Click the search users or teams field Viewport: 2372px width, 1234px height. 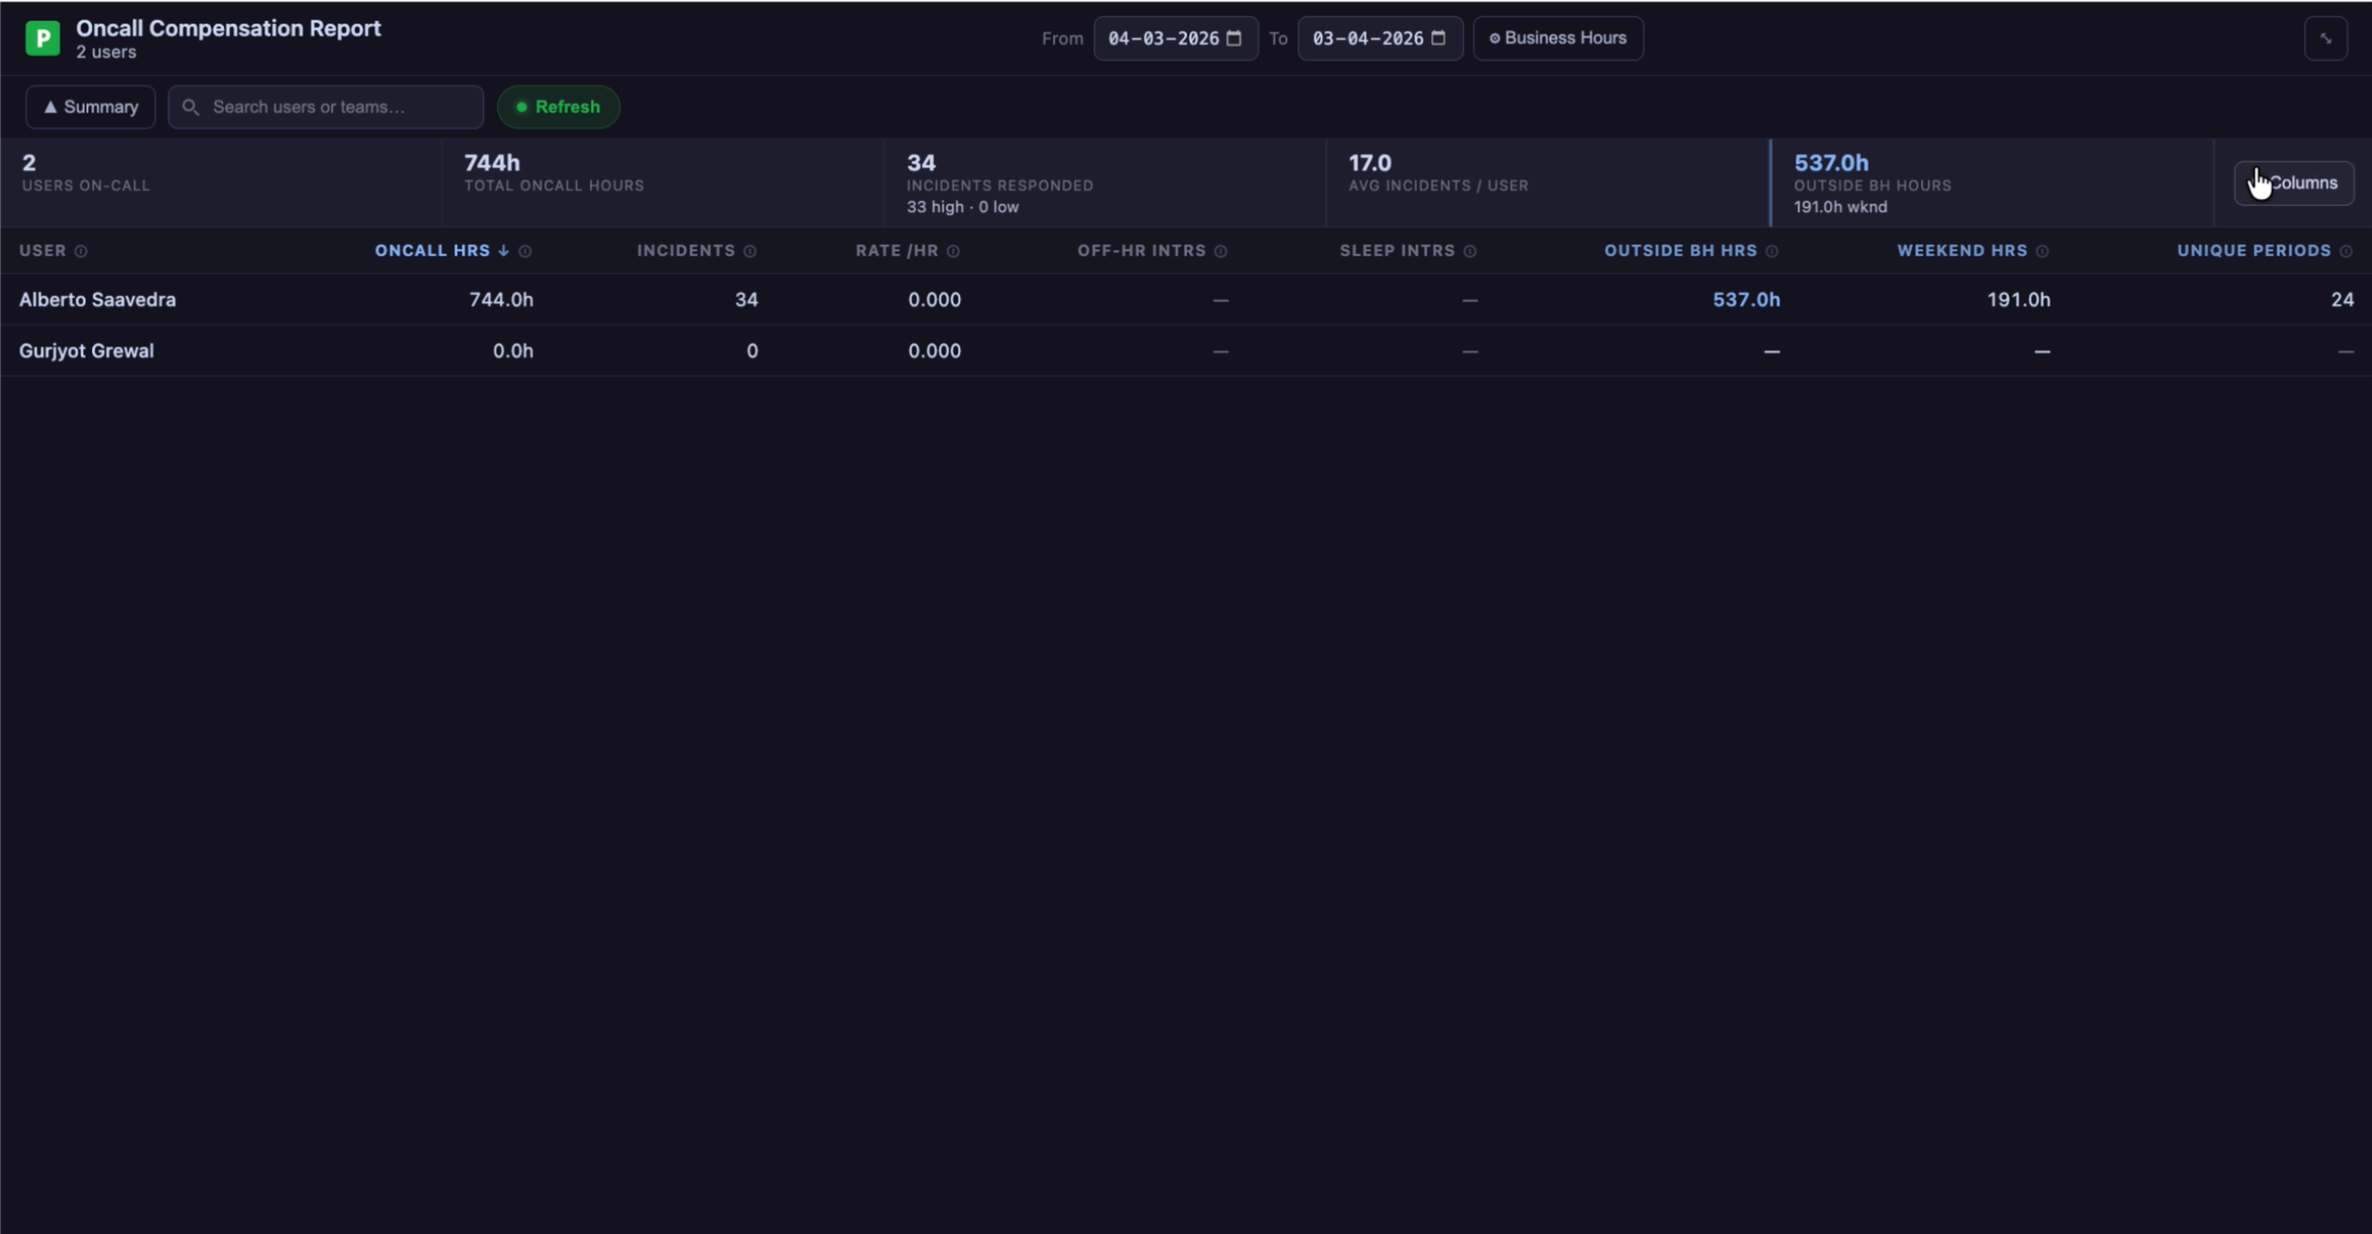pyautogui.click(x=325, y=107)
